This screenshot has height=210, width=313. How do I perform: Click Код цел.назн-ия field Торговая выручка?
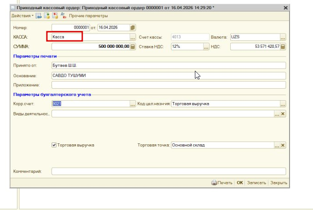coord(226,104)
